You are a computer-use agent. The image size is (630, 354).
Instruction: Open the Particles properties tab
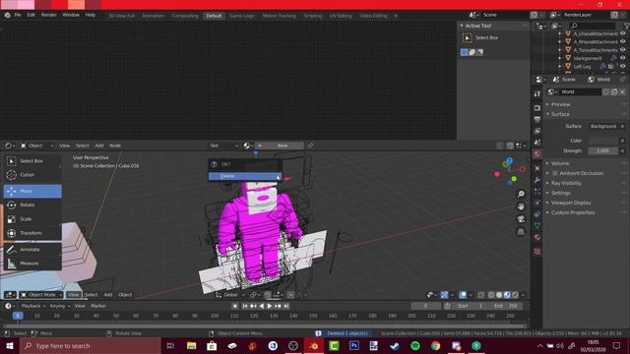[537, 192]
